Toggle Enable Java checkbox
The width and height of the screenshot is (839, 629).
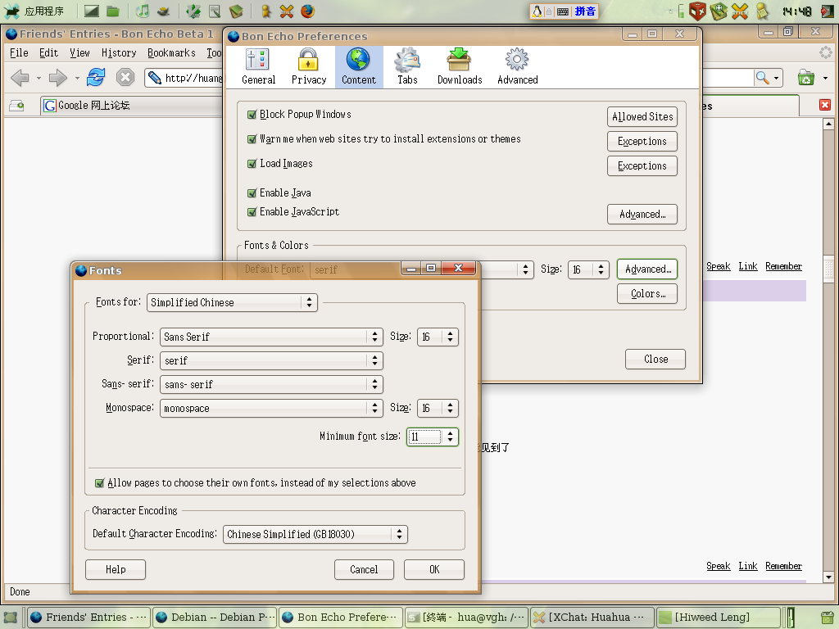[x=252, y=193]
